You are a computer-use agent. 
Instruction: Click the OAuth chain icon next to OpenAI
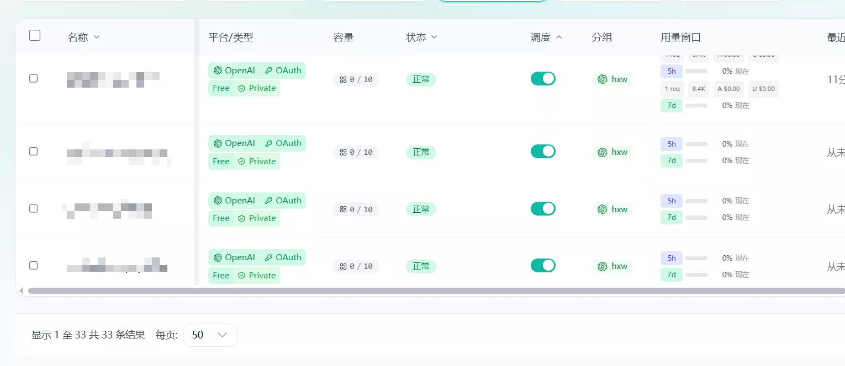pyautogui.click(x=268, y=71)
